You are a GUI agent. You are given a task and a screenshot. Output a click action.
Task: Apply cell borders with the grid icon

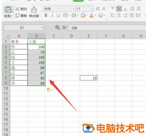(x=65, y=15)
